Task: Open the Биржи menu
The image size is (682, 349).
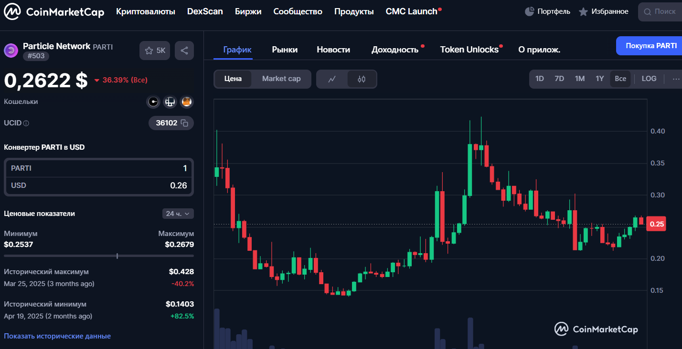Action: (248, 11)
